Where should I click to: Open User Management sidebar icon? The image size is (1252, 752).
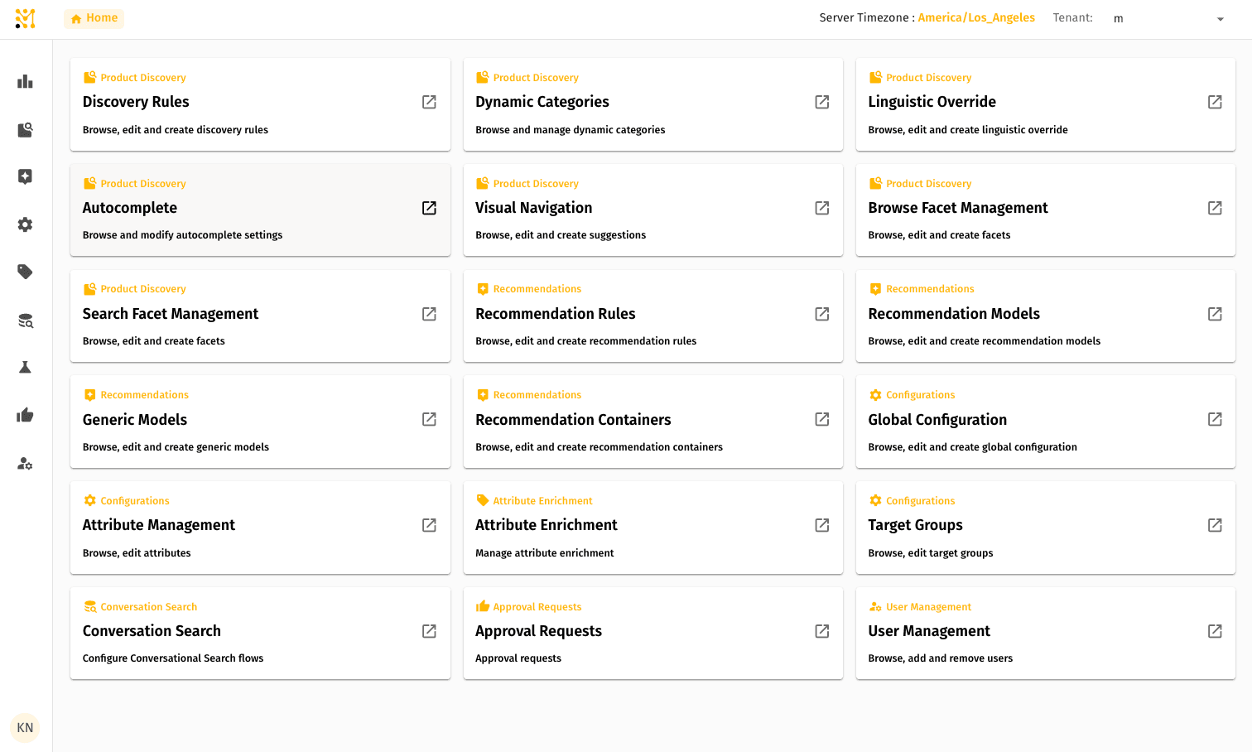[x=25, y=463]
